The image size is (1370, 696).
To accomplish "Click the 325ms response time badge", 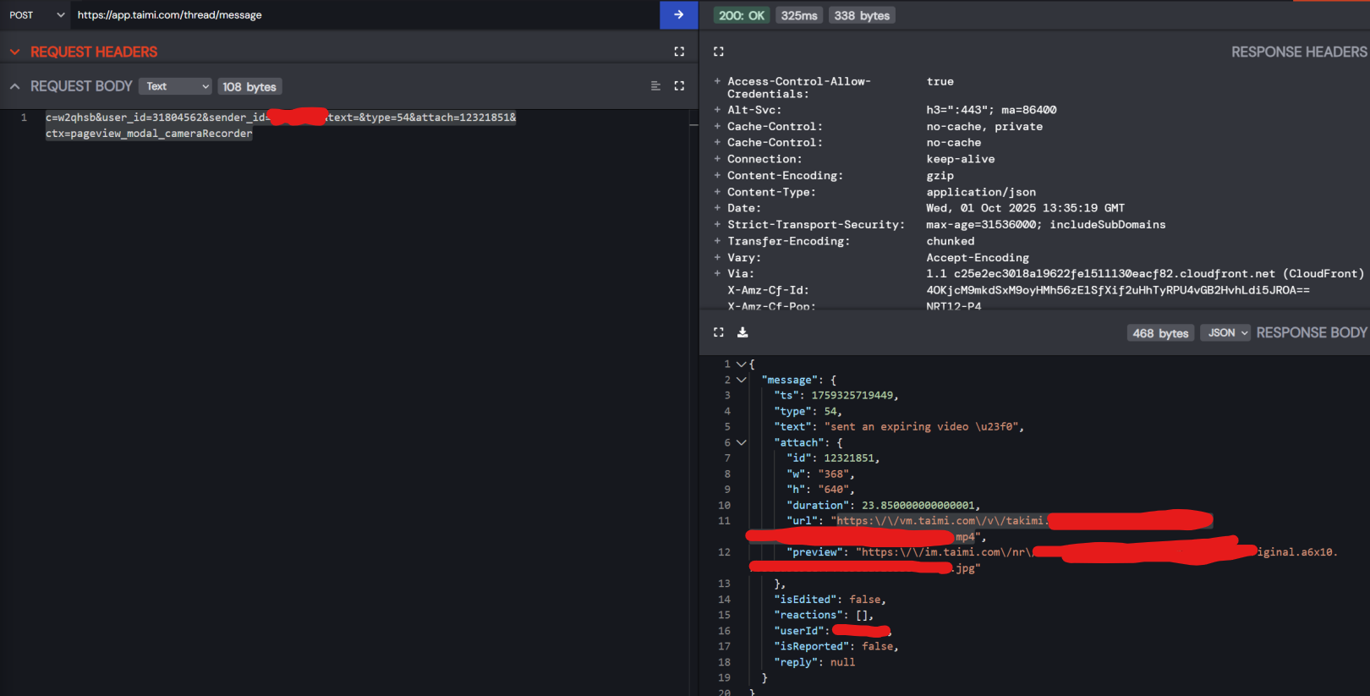I will pos(799,15).
